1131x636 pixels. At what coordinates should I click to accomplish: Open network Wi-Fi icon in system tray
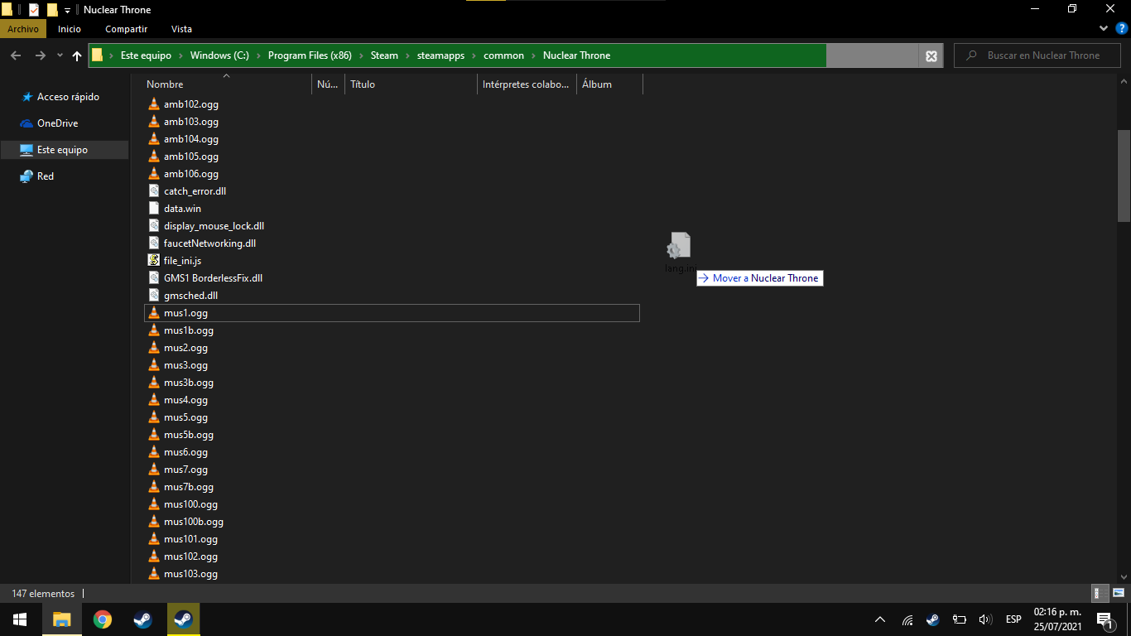coord(907,619)
